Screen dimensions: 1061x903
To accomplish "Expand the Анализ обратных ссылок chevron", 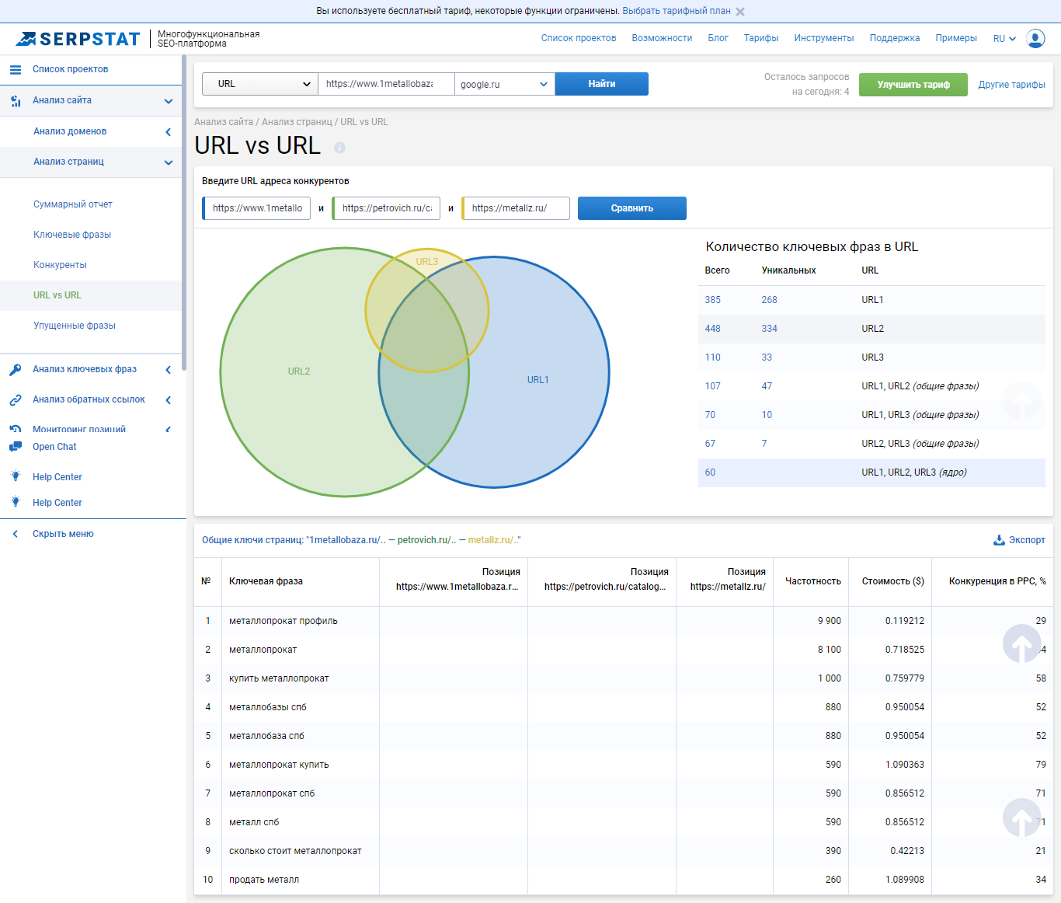I will (169, 400).
